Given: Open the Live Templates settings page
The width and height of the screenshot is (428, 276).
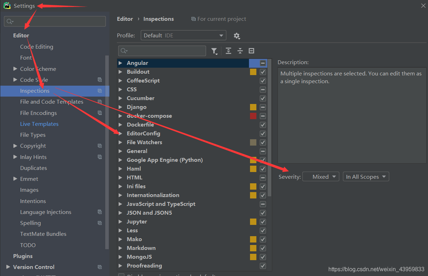Looking at the screenshot, I should coord(39,124).
